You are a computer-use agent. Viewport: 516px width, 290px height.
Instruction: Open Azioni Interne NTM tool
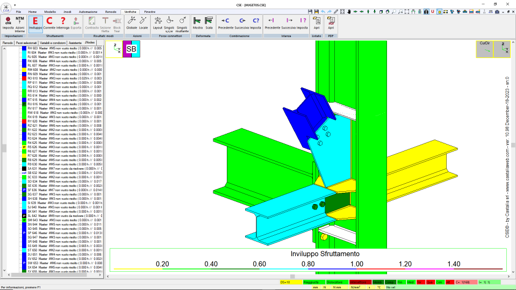(20, 24)
